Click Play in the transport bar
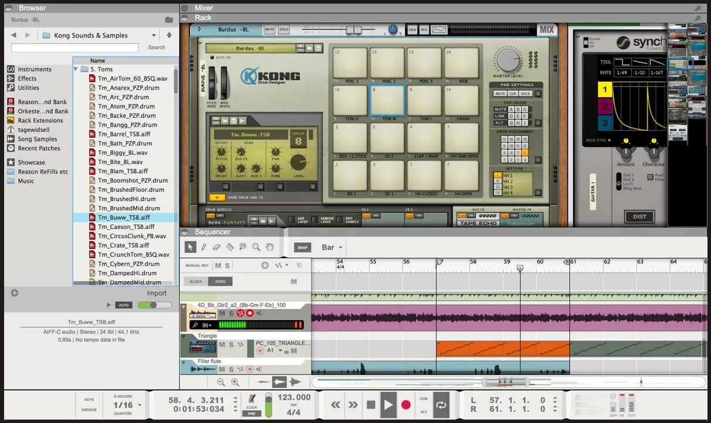 [x=388, y=404]
